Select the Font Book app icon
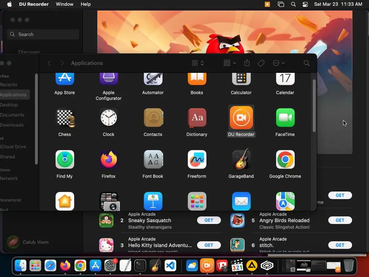 click(x=154, y=159)
